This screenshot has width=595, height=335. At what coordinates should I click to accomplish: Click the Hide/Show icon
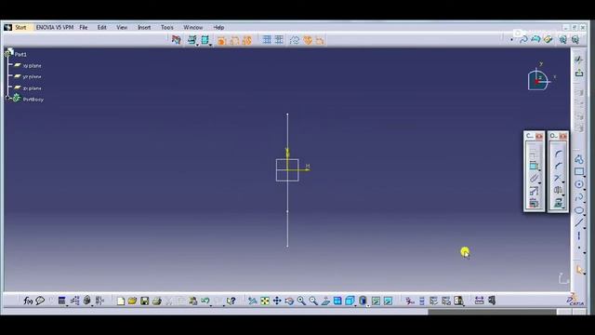(376, 301)
